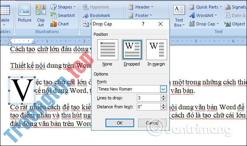Open Drop Cap ribbon menu
Image resolution: width=247 pixels, height=146 pixels.
tap(204, 24)
